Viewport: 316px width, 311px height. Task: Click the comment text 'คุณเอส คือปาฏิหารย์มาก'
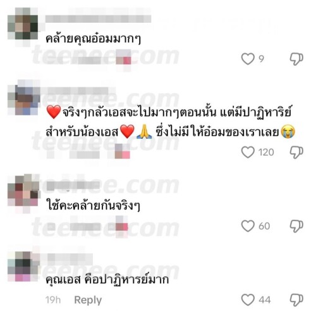click(107, 280)
